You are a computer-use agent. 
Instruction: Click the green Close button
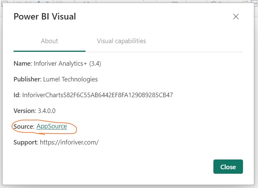(x=228, y=167)
